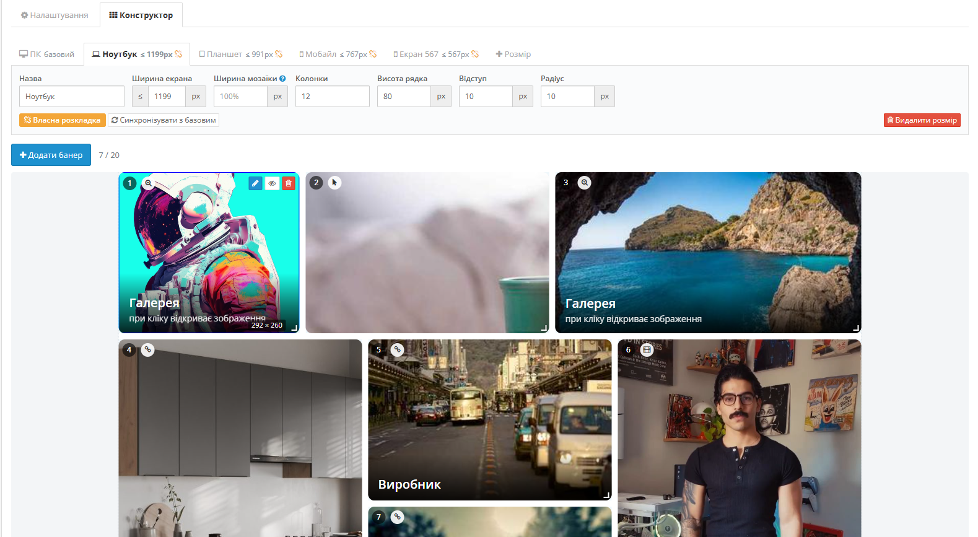Click number badge 4 on the kitchen banner
978x537 pixels.
129,350
